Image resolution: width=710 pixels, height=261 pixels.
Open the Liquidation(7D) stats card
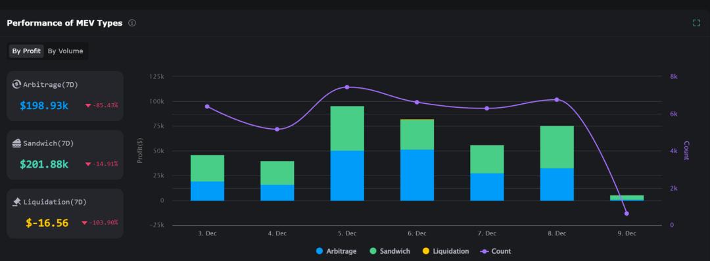pos(64,214)
